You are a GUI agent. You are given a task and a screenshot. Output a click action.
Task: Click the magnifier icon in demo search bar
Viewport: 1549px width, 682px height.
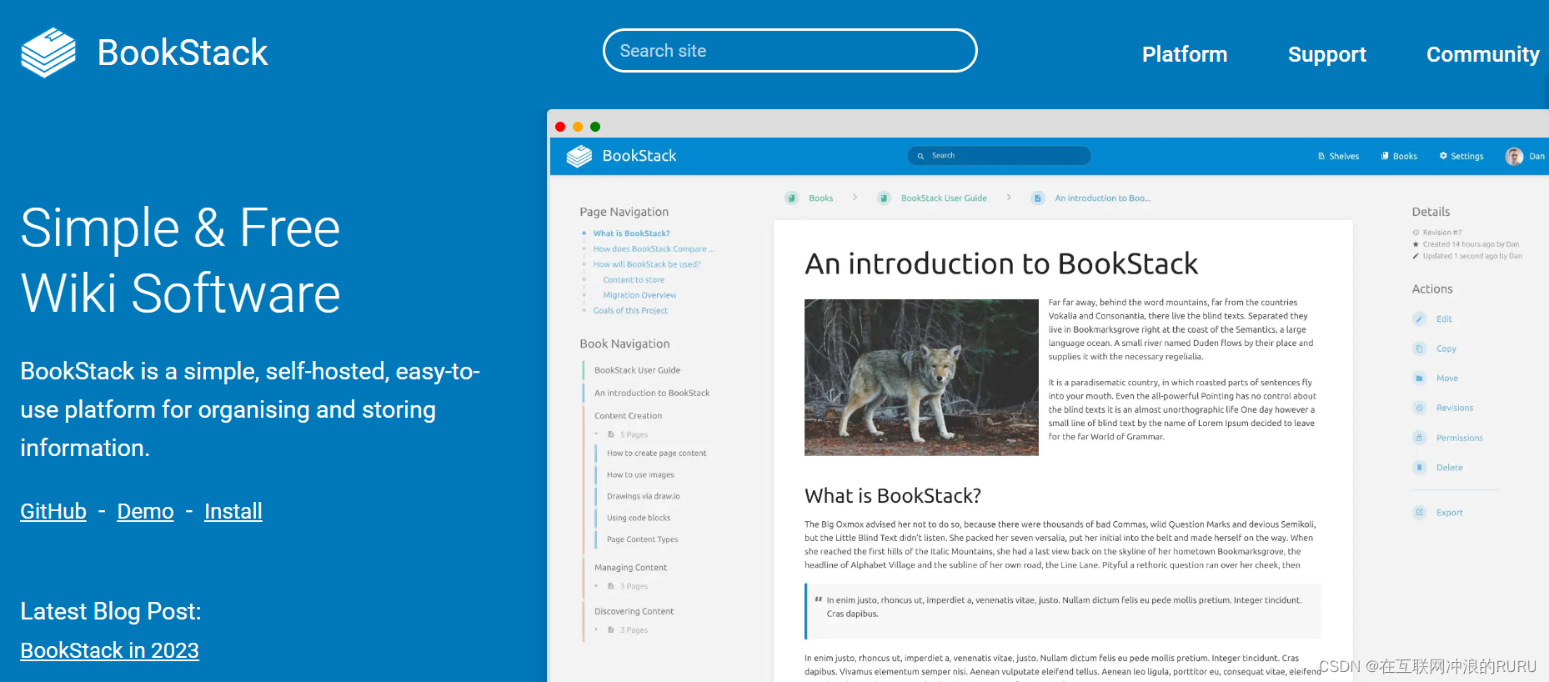click(920, 156)
